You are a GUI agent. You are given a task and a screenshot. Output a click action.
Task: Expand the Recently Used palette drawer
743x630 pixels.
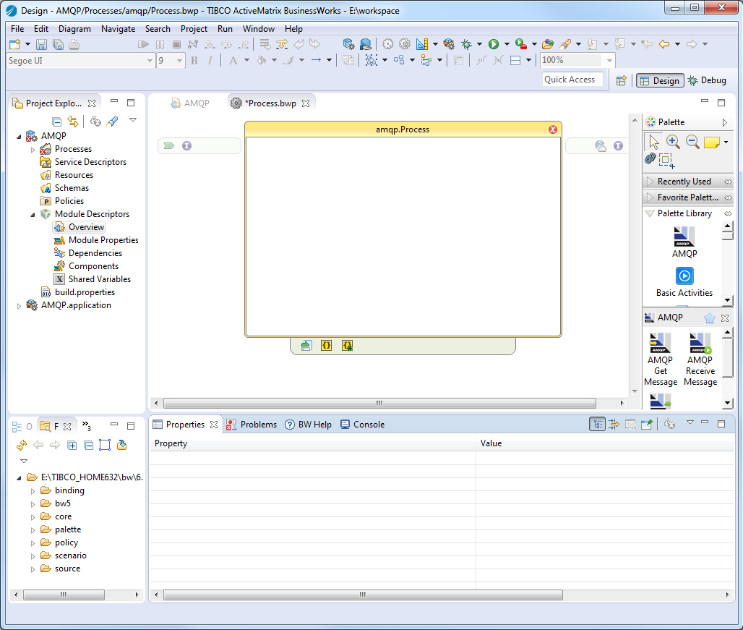tap(650, 182)
